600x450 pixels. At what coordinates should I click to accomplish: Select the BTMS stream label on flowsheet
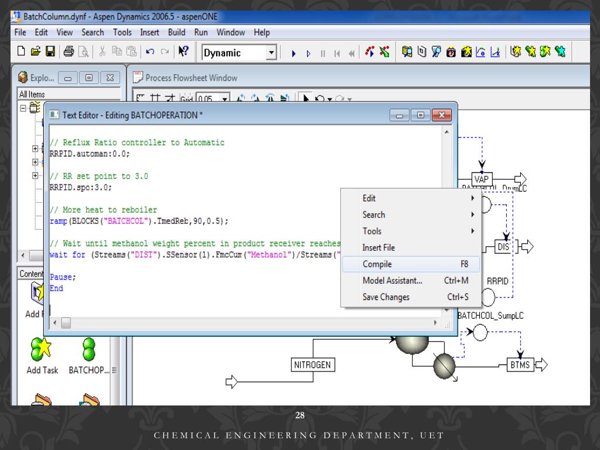(x=520, y=365)
